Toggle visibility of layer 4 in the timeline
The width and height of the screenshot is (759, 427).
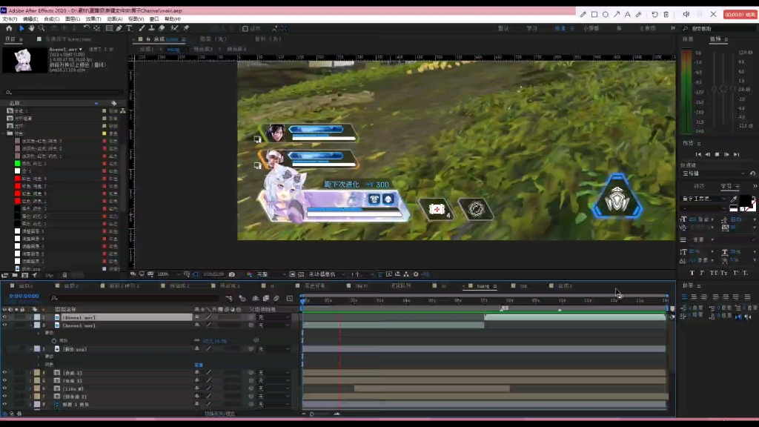4,372
